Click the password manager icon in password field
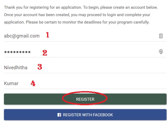Screen dimensions: 167x121 pos(161,52)
